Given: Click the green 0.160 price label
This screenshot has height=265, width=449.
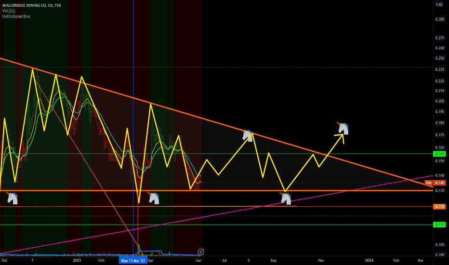Looking at the screenshot, I should (x=439, y=154).
